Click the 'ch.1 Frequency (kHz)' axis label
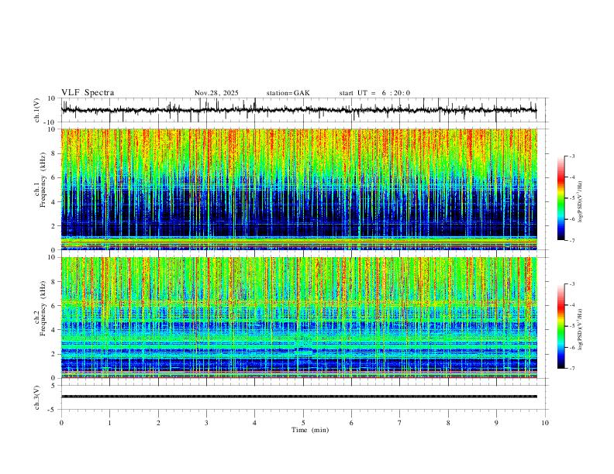The height and width of the screenshot is (474, 614). pos(40,181)
